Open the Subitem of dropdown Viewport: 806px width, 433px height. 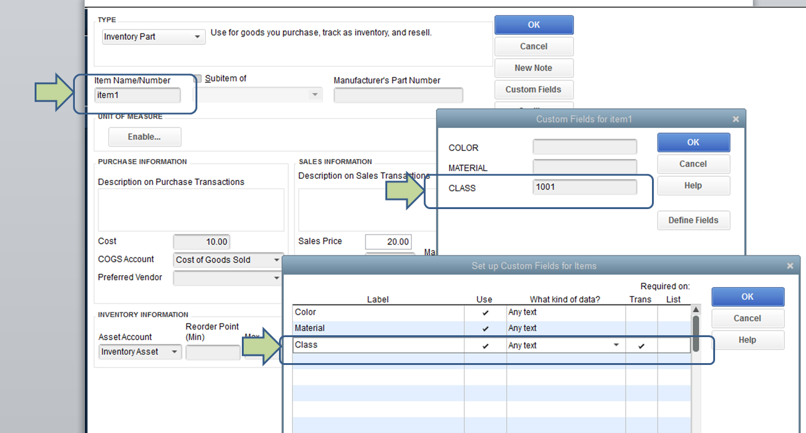(x=315, y=95)
